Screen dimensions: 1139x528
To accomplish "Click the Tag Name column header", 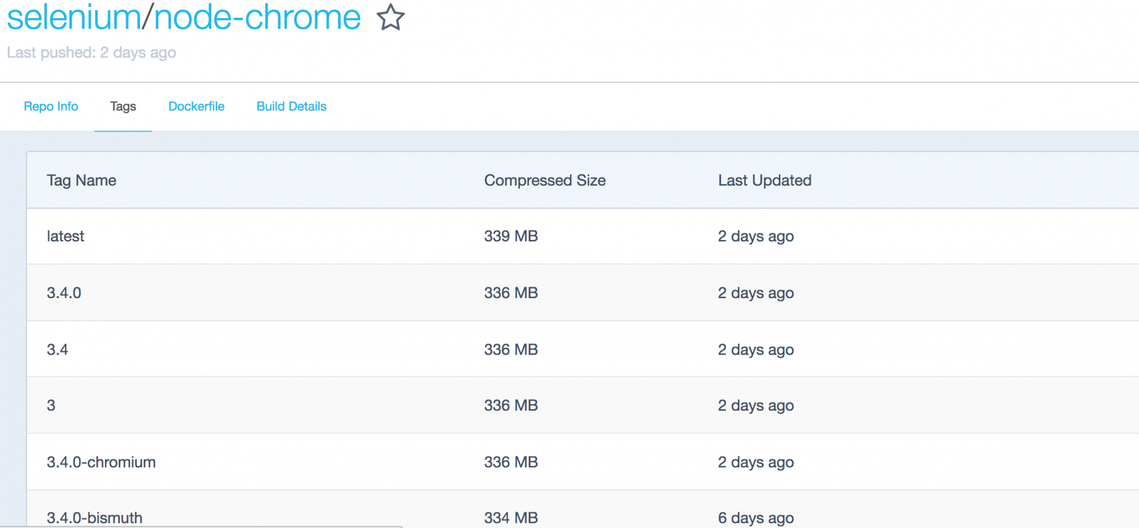I will tap(81, 180).
